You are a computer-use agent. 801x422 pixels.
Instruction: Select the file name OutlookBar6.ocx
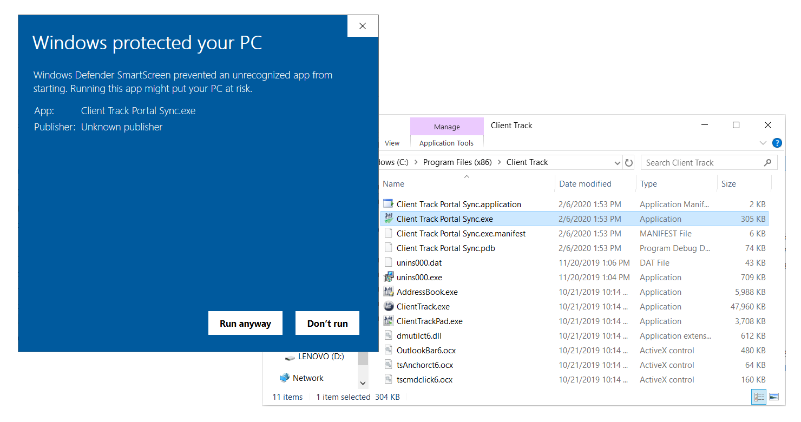point(426,350)
